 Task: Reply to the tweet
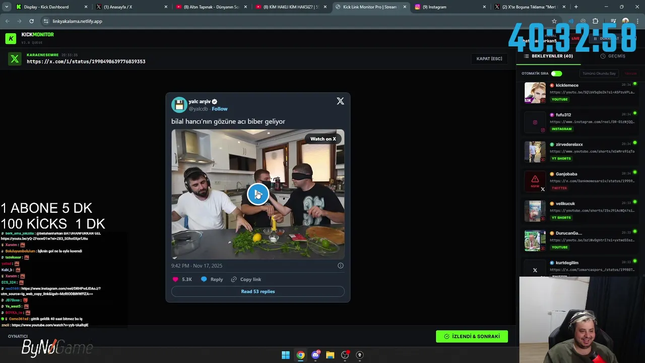click(212, 279)
